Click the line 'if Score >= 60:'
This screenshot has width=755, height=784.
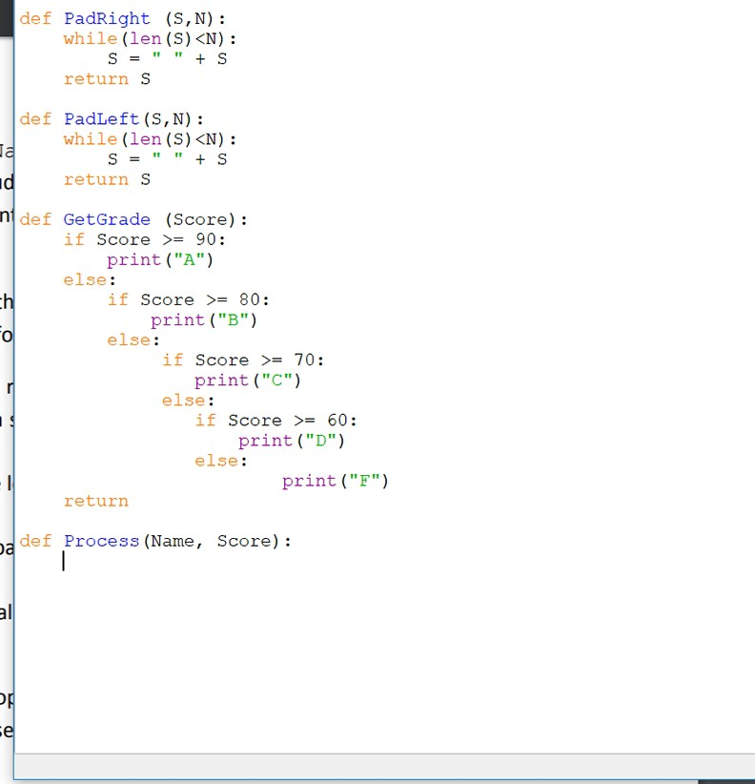tap(276, 420)
